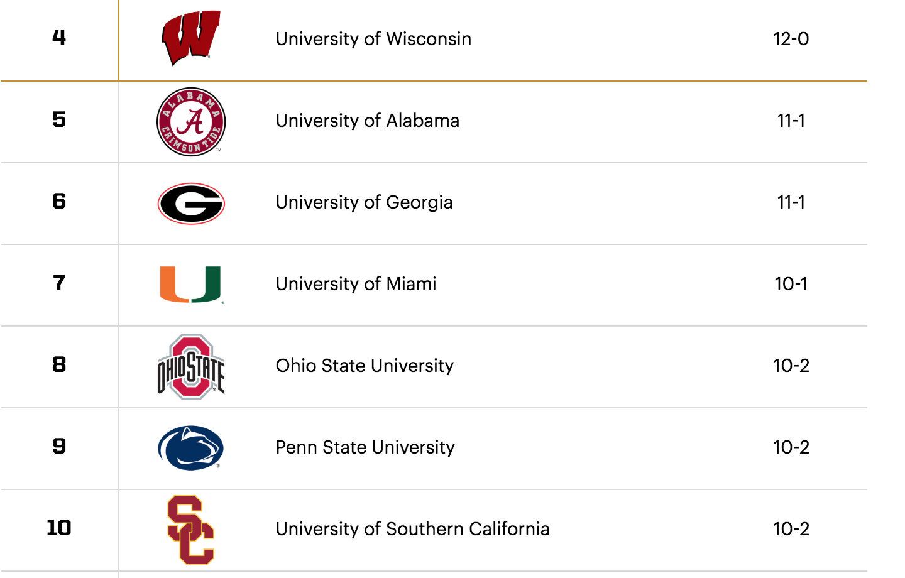Click Alabama's 11-1 record
This screenshot has height=578, width=905.
tap(791, 121)
